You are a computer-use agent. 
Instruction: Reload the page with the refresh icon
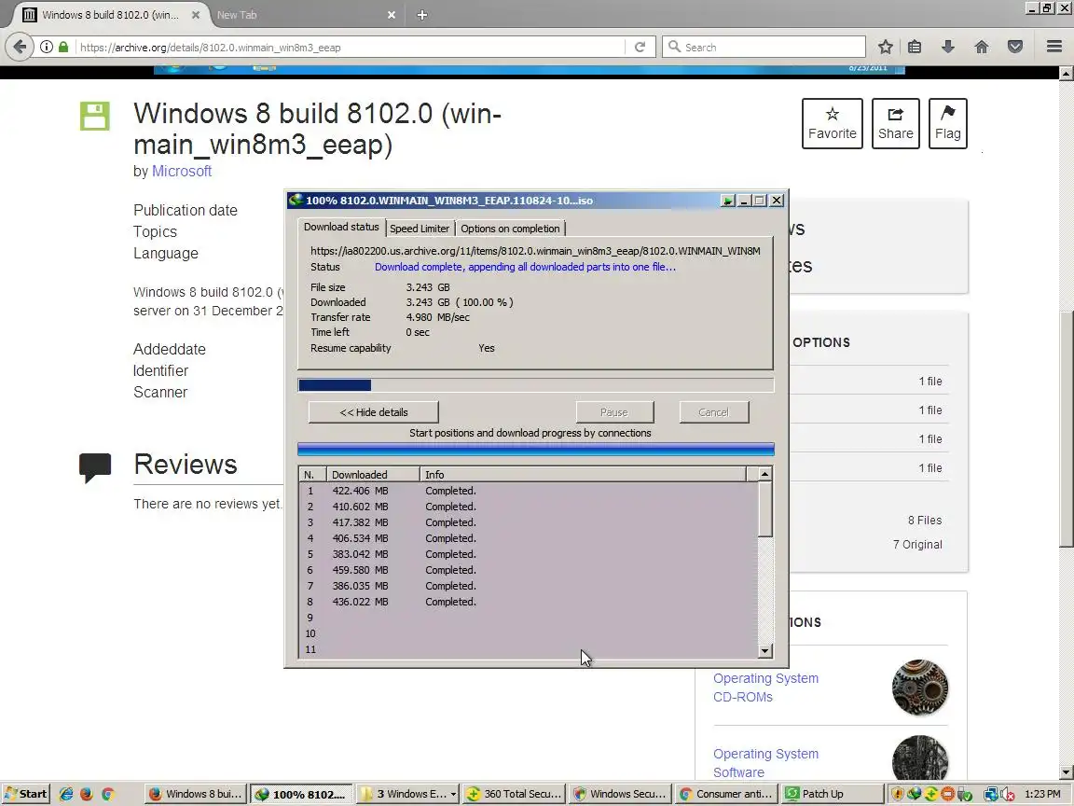coord(640,48)
